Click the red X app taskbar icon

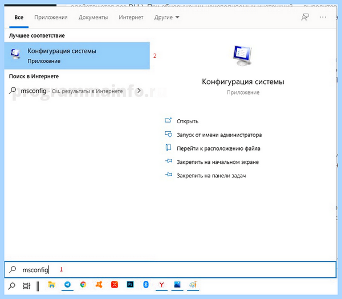[x=115, y=285]
